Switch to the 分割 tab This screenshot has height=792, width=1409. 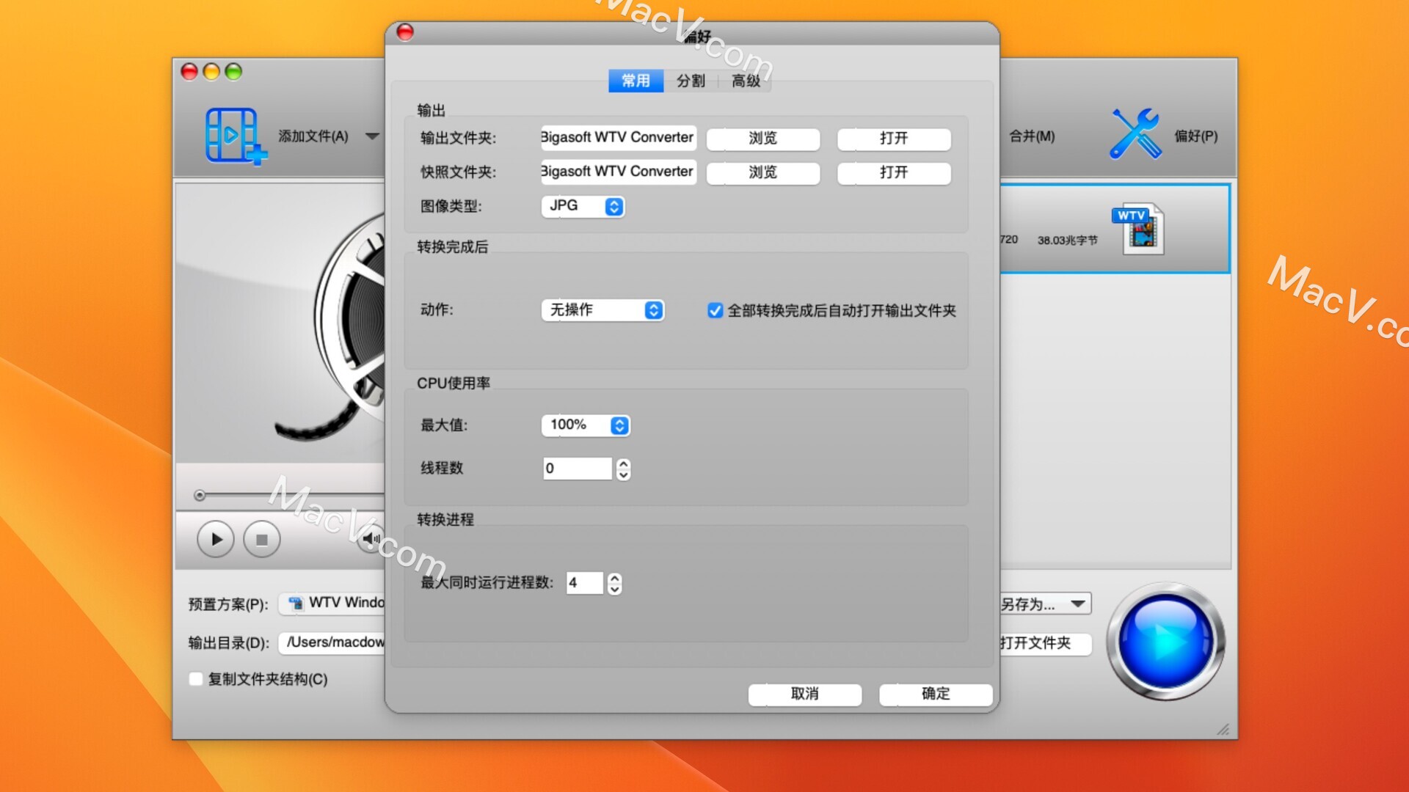691,81
